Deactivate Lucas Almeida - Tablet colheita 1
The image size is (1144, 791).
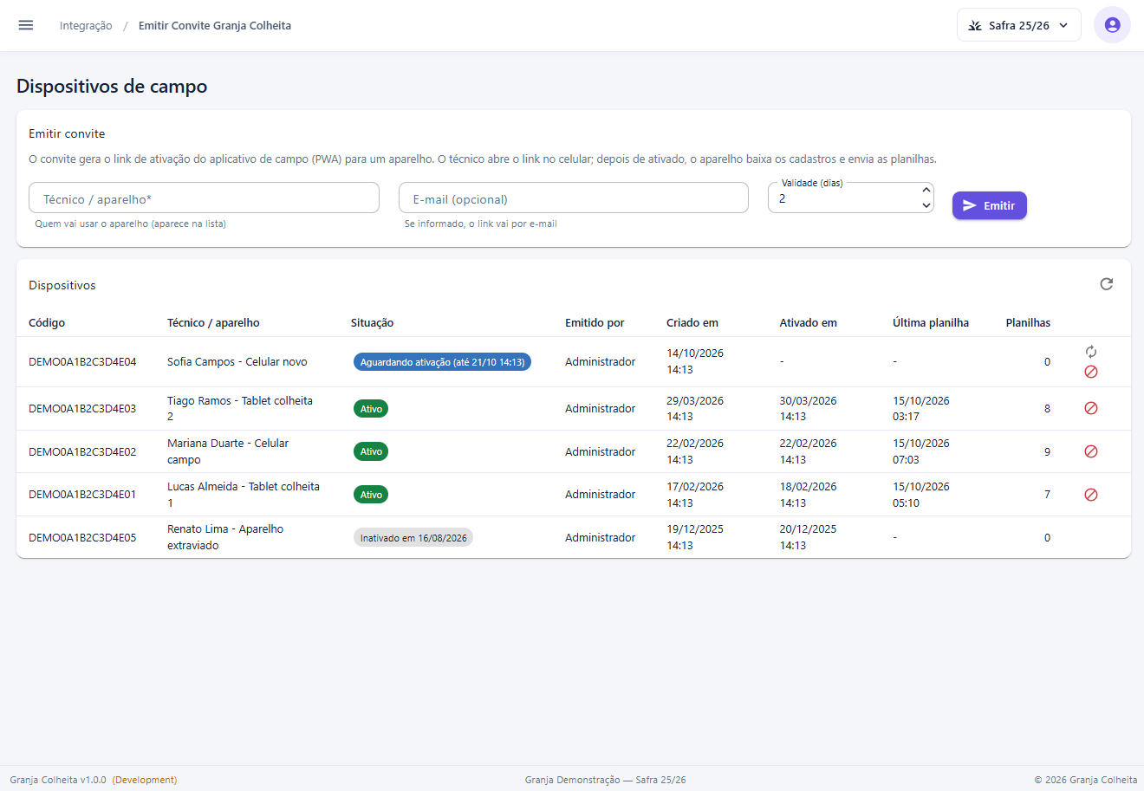tap(1091, 495)
